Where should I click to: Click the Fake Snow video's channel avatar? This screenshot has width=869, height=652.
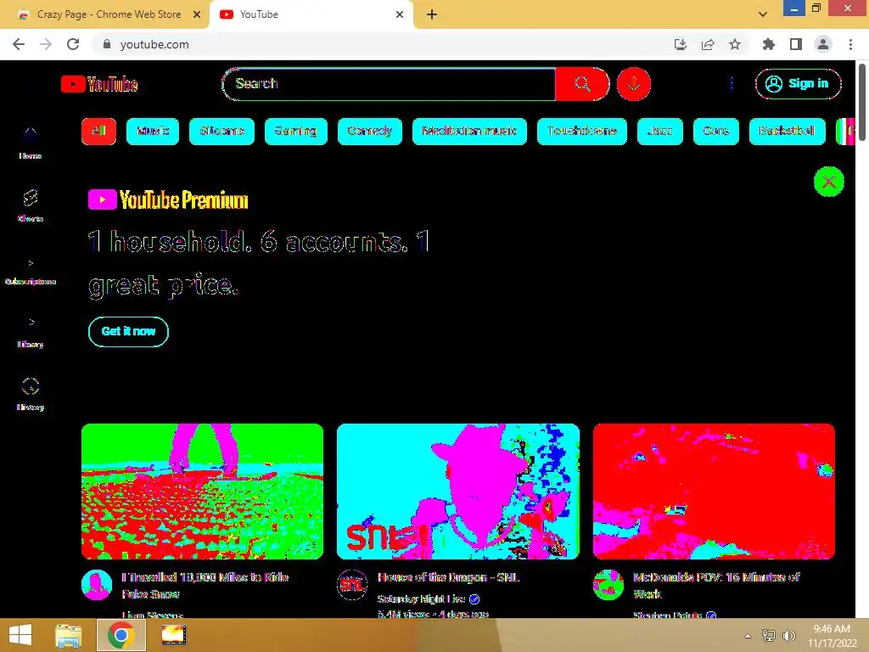[x=97, y=584]
